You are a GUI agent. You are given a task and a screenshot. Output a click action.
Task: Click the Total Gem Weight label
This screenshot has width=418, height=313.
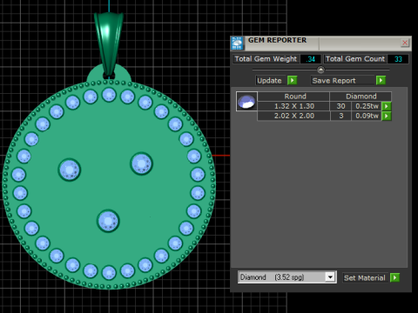[266, 59]
